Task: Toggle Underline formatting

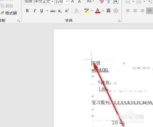Action: pyautogui.click(x=42, y=11)
